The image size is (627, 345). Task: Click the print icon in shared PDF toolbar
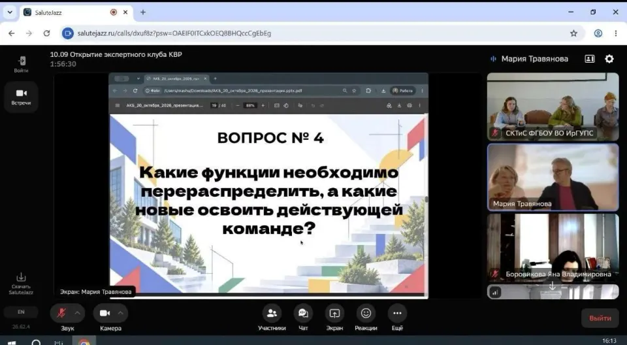409,106
